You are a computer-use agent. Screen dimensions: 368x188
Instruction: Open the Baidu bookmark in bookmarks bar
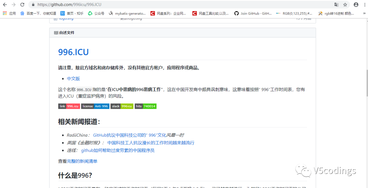pyautogui.click(x=38, y=14)
